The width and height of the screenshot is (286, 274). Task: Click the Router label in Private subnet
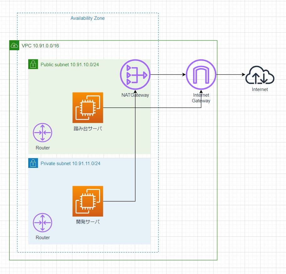43,238
